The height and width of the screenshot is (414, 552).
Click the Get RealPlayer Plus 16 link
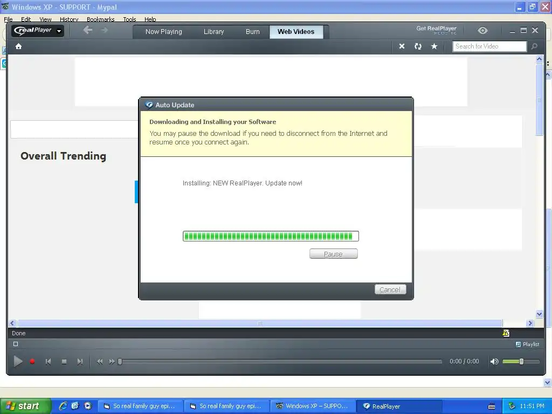pyautogui.click(x=437, y=30)
